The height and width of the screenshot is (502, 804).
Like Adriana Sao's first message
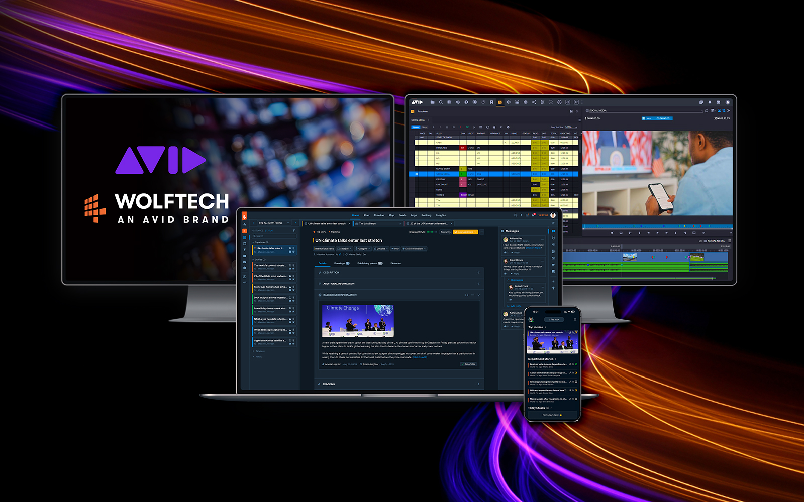click(506, 252)
